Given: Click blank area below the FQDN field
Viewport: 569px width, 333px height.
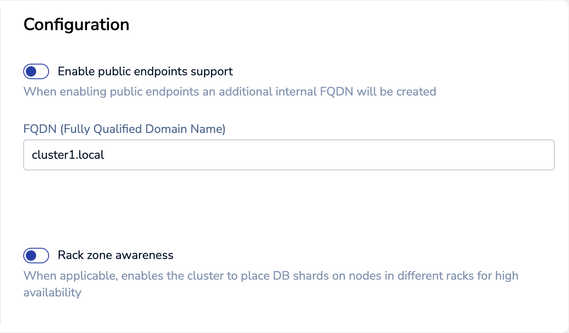Looking at the screenshot, I should click(288, 202).
